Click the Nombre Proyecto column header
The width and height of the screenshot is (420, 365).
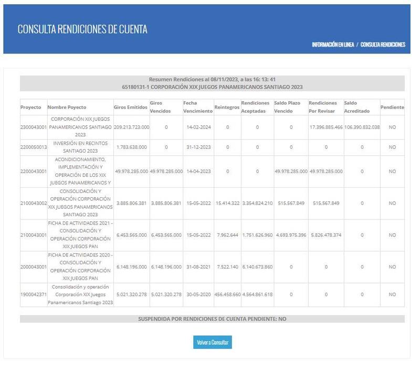coord(67,107)
